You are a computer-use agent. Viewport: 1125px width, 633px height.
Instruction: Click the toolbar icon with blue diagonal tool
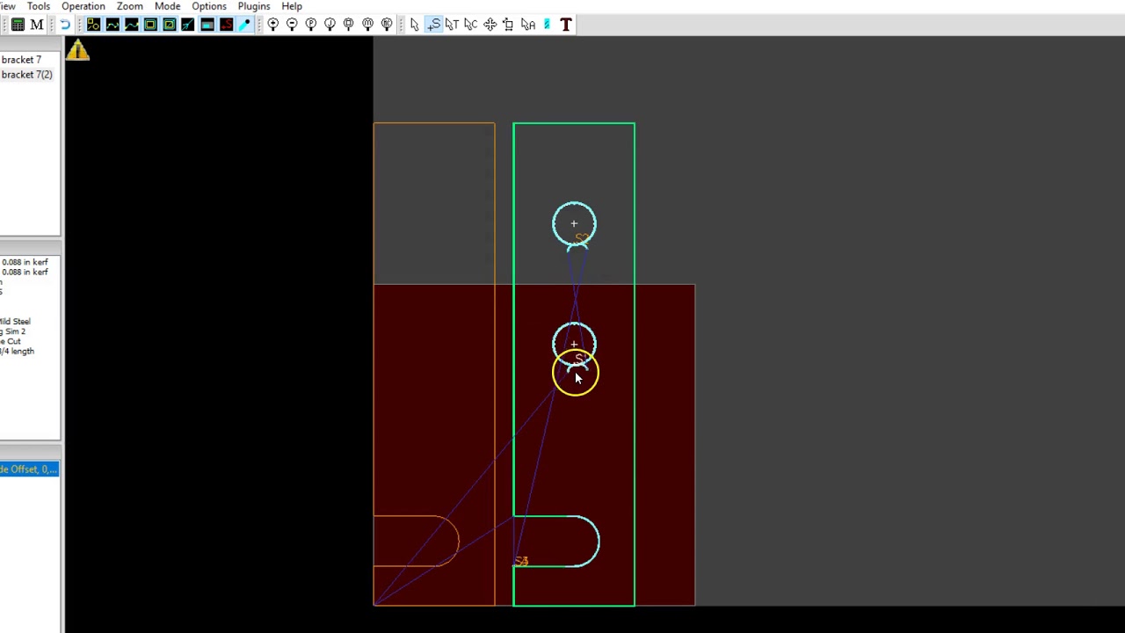pyautogui.click(x=188, y=25)
